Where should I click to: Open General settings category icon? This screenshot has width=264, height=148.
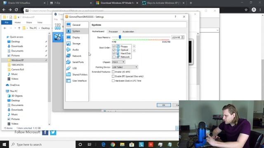[68, 25]
